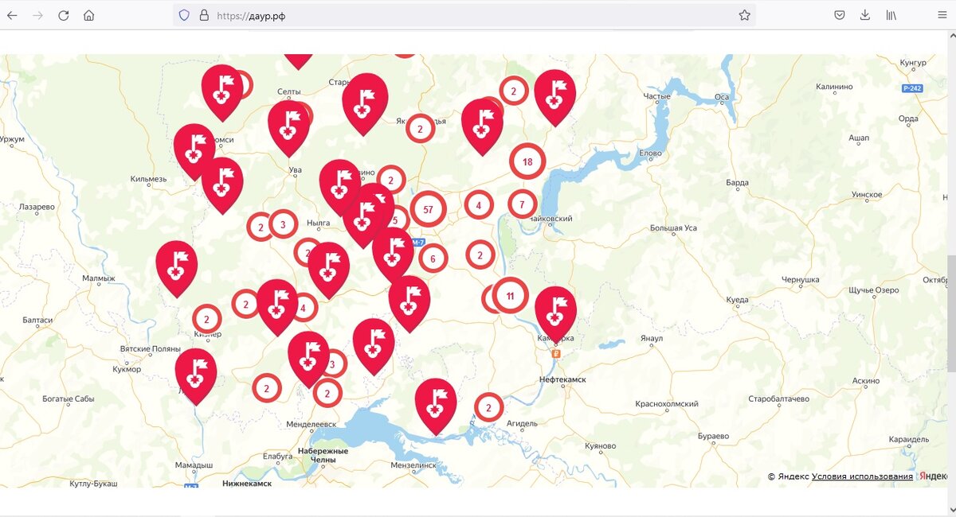Go to browser Home page icon
Image resolution: width=956 pixels, height=517 pixels.
[88, 15]
